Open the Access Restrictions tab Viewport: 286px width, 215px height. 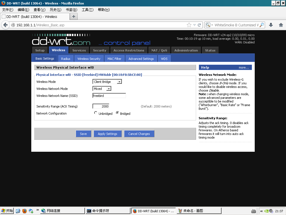tap(129, 50)
